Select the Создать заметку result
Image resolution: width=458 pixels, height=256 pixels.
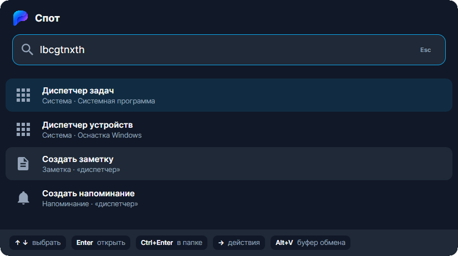click(229, 164)
